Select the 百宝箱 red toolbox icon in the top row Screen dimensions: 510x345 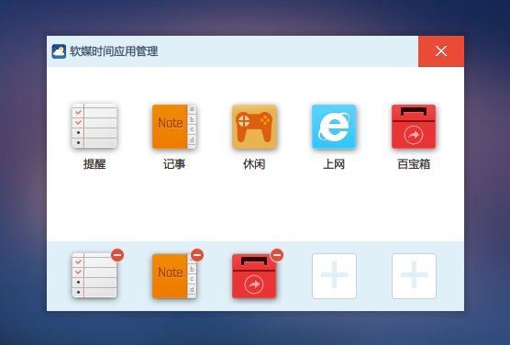coord(414,127)
